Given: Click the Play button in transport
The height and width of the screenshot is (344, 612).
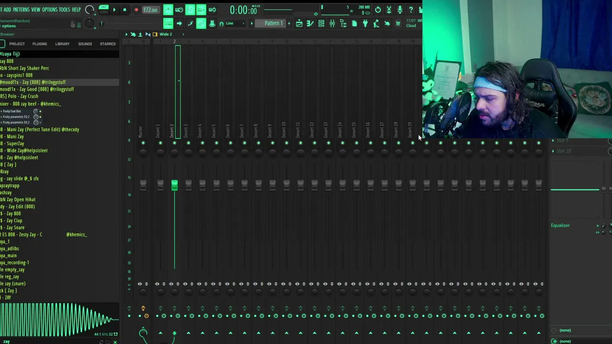Looking at the screenshot, I should 114,10.
